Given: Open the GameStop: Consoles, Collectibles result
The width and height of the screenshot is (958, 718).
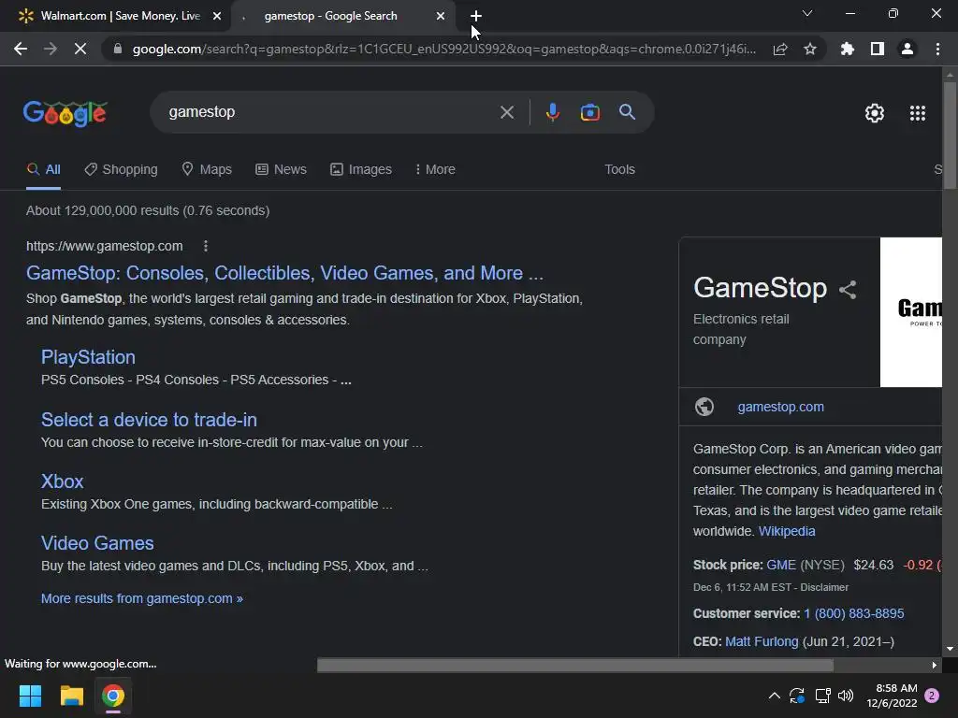Looking at the screenshot, I should click(x=284, y=273).
